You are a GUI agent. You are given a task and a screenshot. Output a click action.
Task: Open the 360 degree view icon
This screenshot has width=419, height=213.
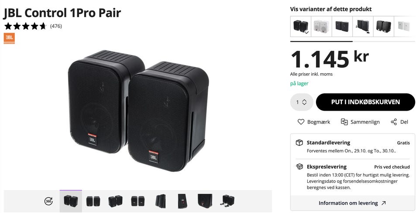[x=48, y=201]
